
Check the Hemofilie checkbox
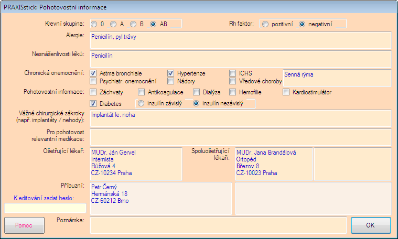pyautogui.click(x=233, y=92)
